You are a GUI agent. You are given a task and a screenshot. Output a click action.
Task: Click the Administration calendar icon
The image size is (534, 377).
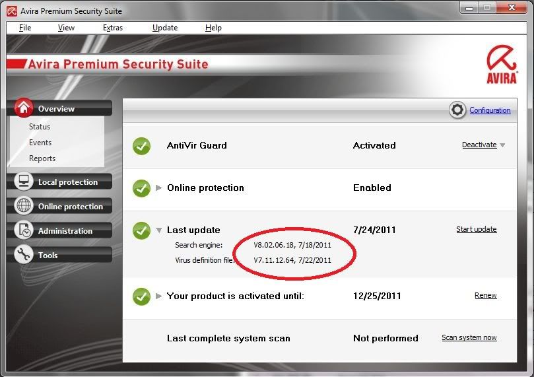[x=24, y=230]
